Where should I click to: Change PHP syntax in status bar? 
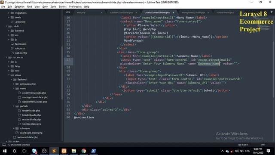[263, 145]
